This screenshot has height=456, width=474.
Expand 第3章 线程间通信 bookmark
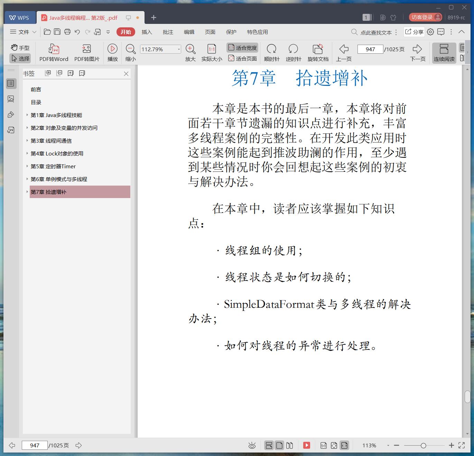(x=27, y=141)
